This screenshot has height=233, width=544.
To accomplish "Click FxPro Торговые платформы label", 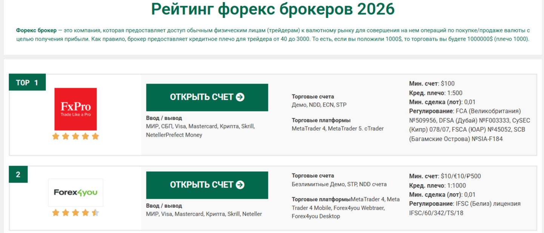I will (321, 120).
